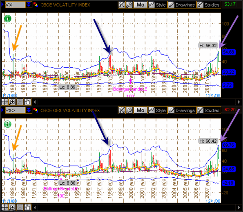Click the VIX chart scroll right arrow
243x212 pixels.
pyautogui.click(x=239, y=102)
